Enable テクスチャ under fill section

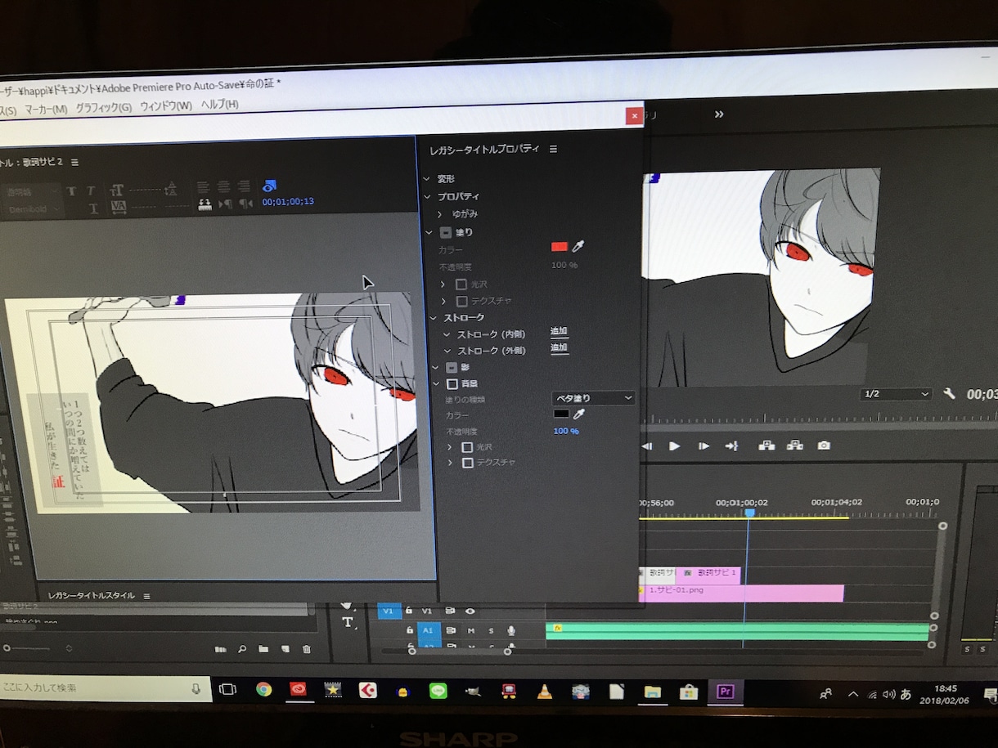click(x=461, y=301)
